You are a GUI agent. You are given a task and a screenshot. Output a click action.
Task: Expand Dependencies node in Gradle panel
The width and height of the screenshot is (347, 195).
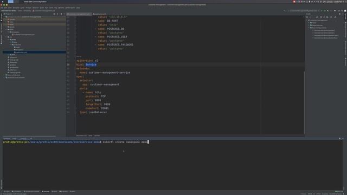[x=309, y=25]
